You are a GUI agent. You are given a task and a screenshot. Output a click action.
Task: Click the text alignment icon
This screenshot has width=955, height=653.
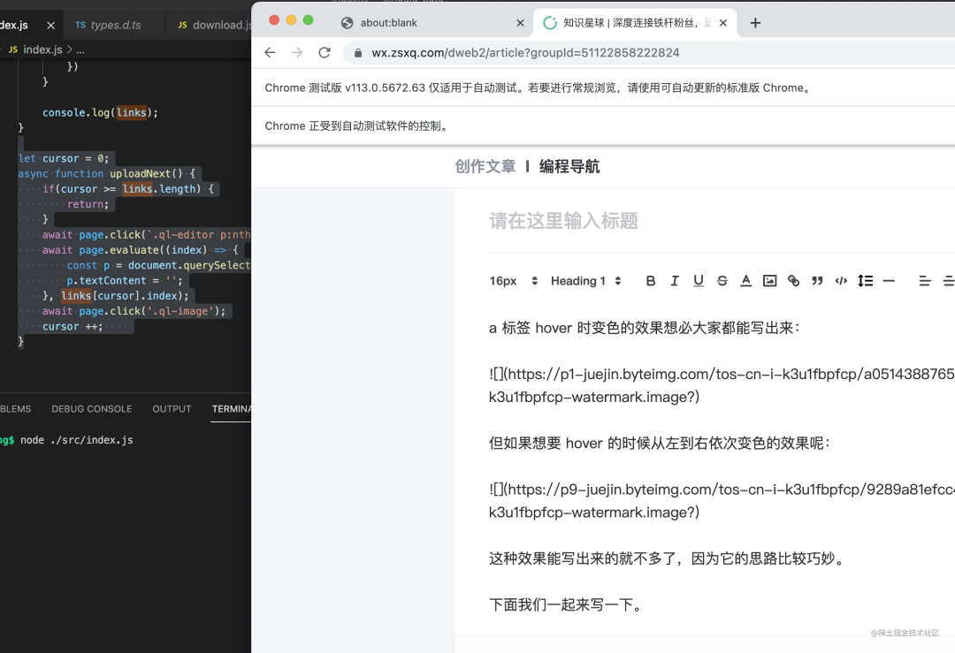pyautogui.click(x=925, y=281)
